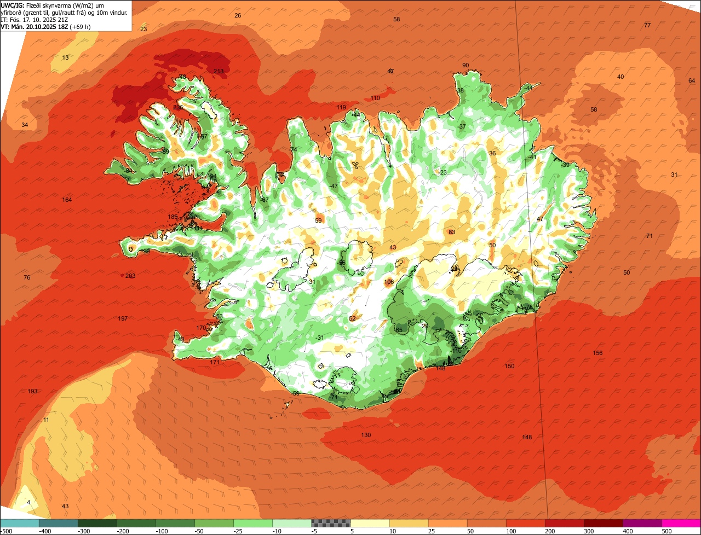Select the flux value 150 off the southeast coast
This screenshot has width=701, height=535.
(509, 366)
